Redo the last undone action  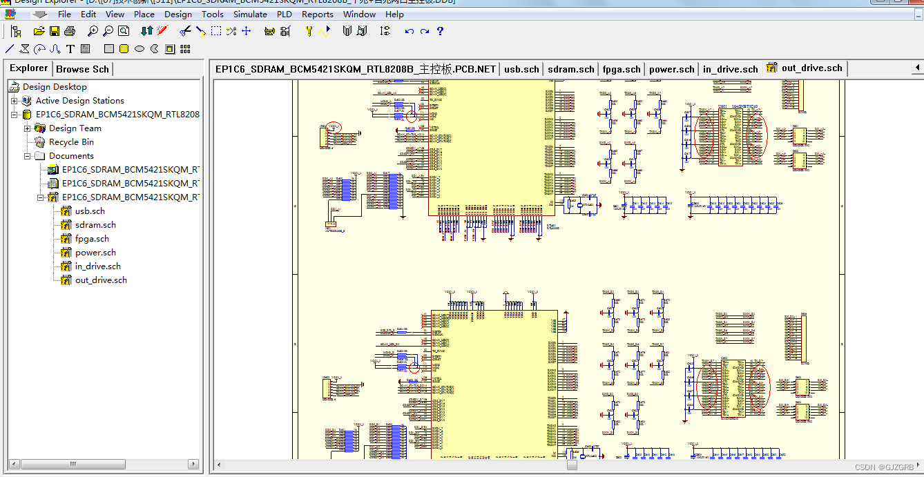[x=424, y=31]
